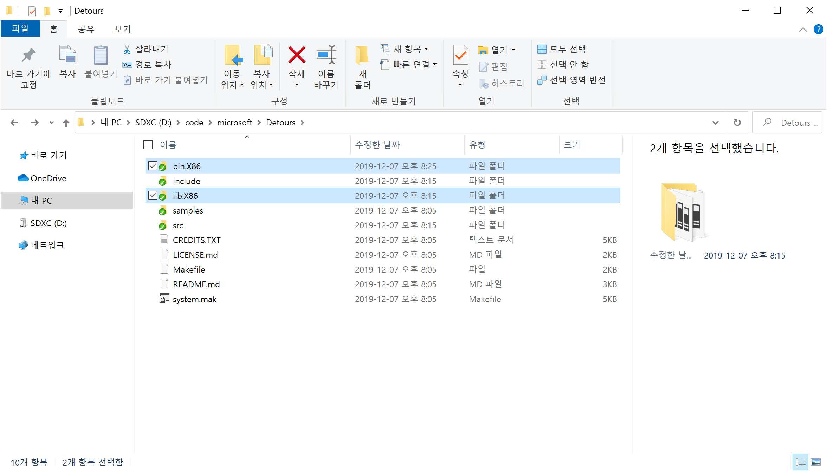Click the Select all (모두 선택) icon
The width and height of the screenshot is (827, 471).
pyautogui.click(x=542, y=49)
